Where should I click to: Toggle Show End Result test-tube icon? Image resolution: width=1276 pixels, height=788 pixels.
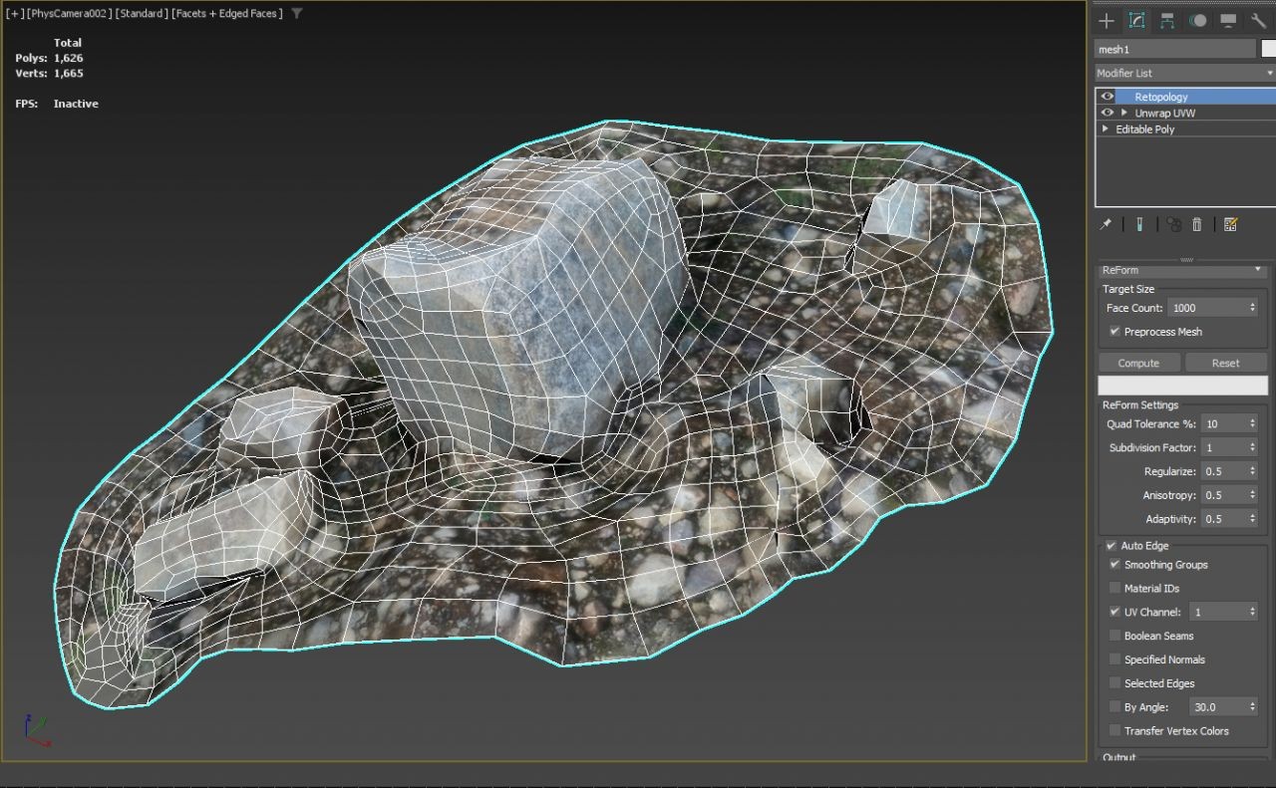point(1138,225)
